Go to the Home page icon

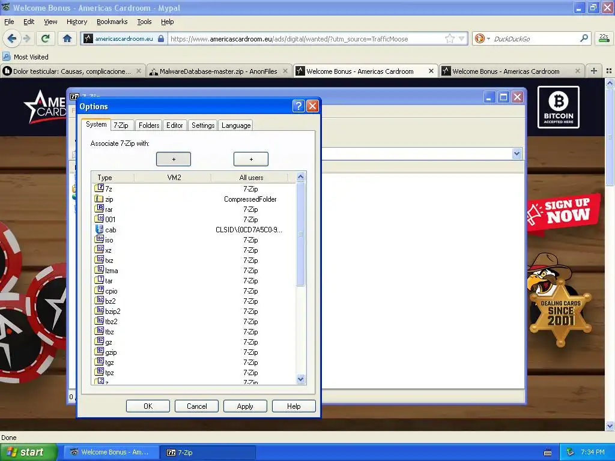(67, 38)
